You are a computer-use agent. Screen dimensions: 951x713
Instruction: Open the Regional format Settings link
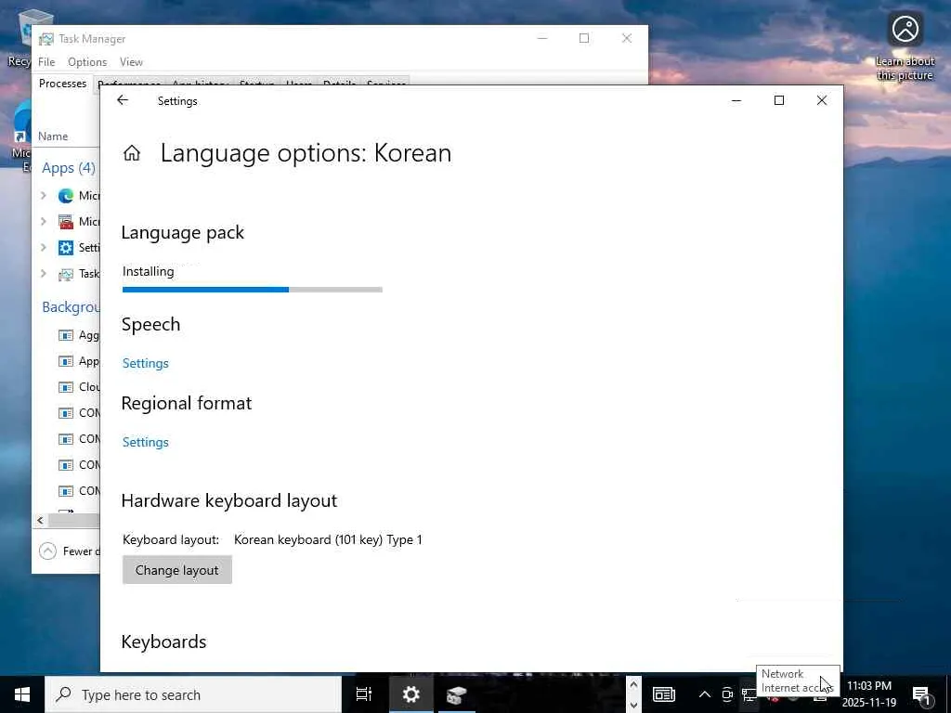tap(146, 442)
